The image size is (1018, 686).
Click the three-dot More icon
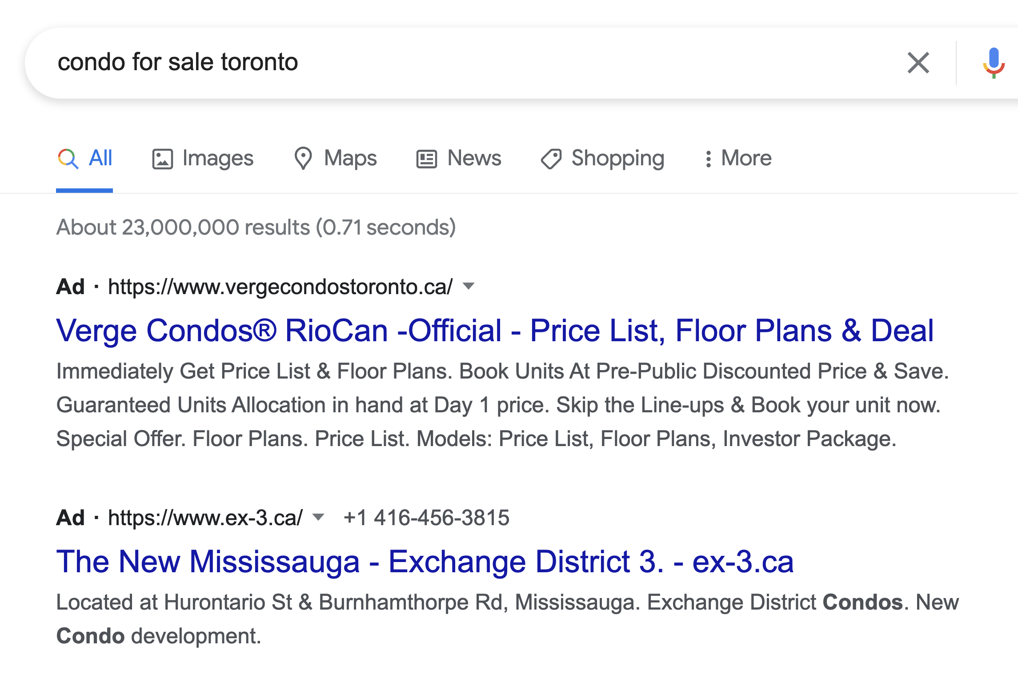coord(708,159)
